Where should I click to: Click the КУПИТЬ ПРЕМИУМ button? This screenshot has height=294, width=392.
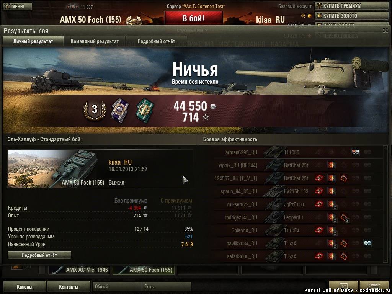coord(351,6)
